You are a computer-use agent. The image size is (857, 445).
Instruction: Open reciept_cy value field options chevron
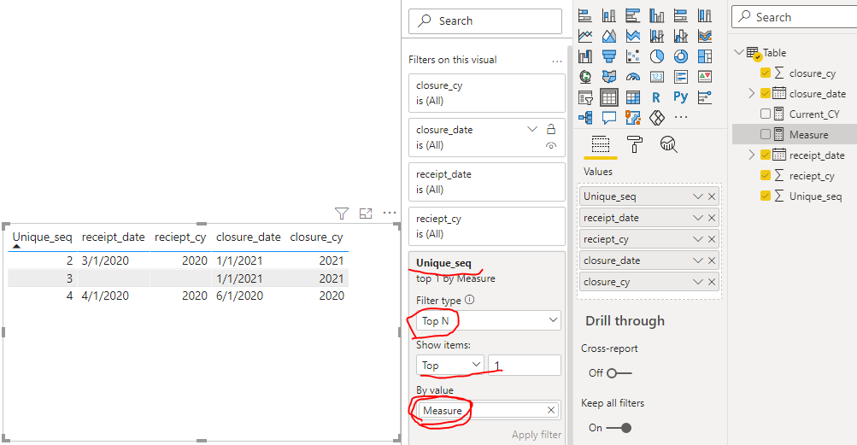coord(697,239)
